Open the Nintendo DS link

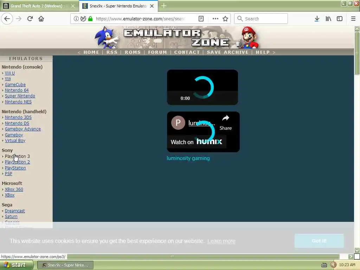17,123
